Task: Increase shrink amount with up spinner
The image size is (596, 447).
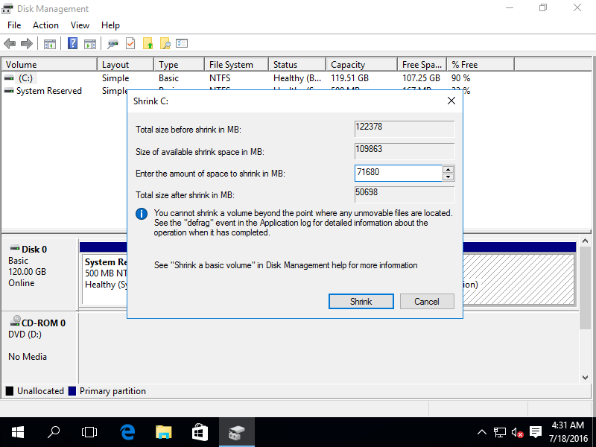Action: [x=448, y=170]
